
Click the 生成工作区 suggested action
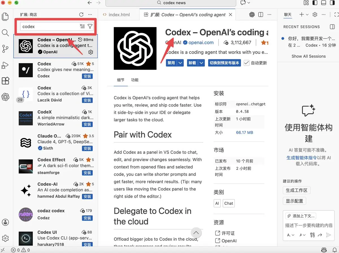pyautogui.click(x=297, y=190)
